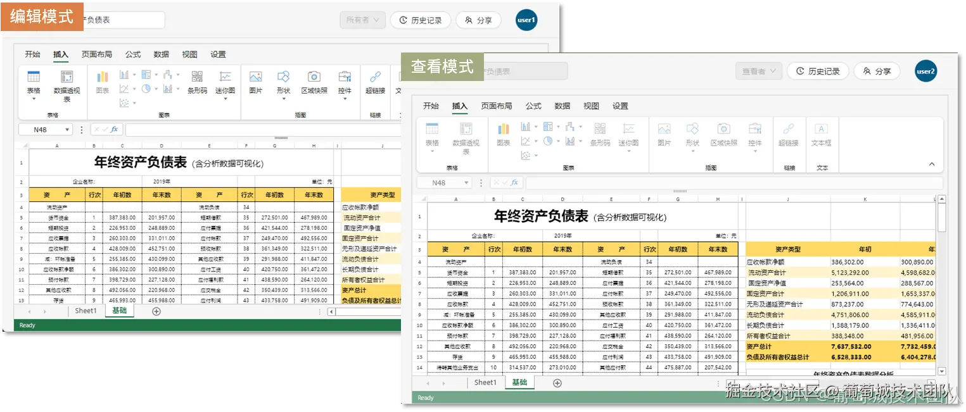
Task: Collapse the ribbon with the chevron arrow
Action: 931,163
